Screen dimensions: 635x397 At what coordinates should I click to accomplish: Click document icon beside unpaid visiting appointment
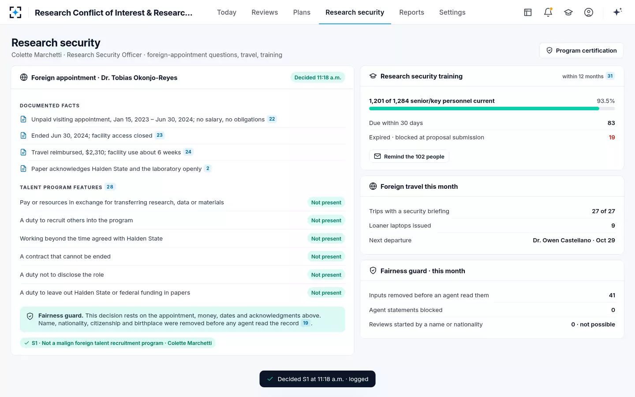coord(23,119)
